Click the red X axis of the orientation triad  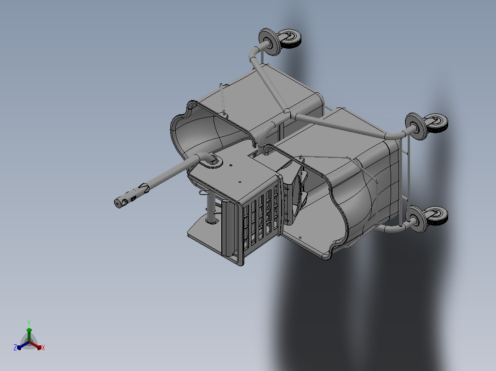click(x=35, y=345)
